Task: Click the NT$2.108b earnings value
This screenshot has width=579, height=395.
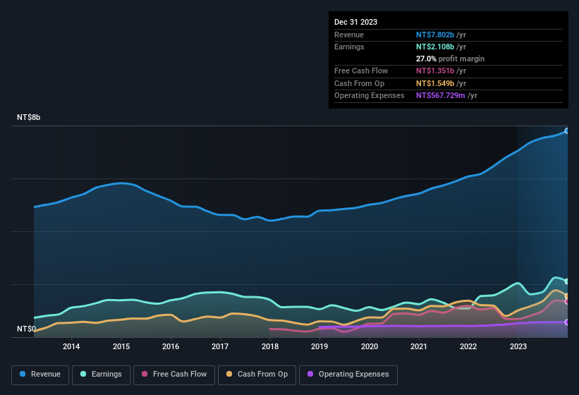Action: click(x=435, y=47)
